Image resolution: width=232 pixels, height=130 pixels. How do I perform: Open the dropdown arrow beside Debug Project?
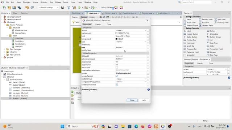[x=89, y=8]
